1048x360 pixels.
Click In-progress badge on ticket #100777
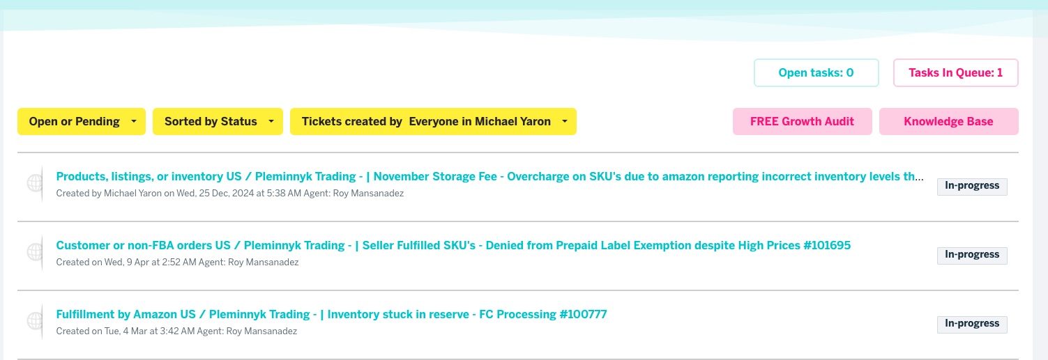[972, 324]
